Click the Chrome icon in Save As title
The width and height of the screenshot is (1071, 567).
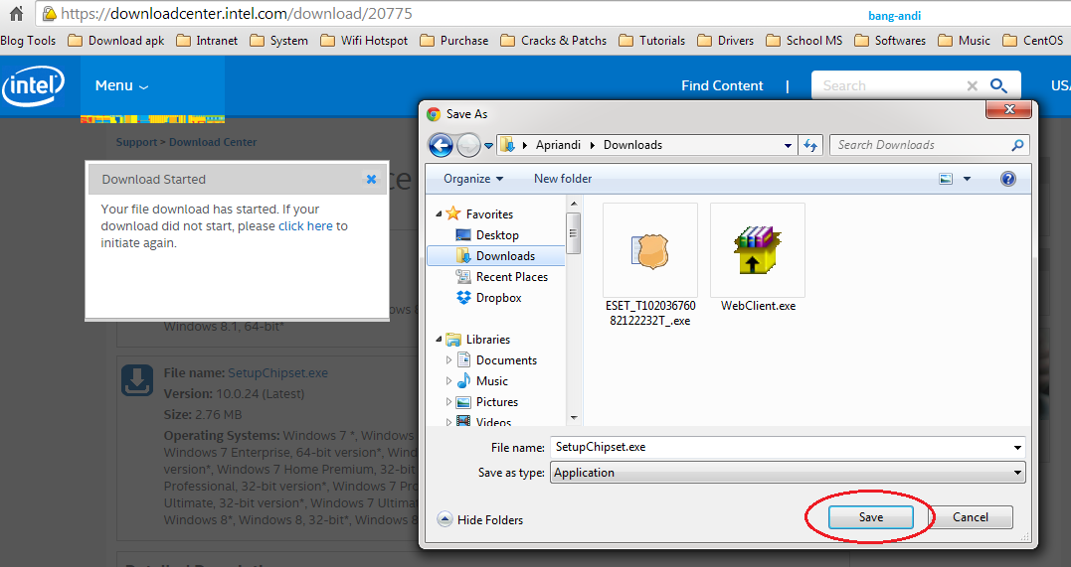point(434,114)
